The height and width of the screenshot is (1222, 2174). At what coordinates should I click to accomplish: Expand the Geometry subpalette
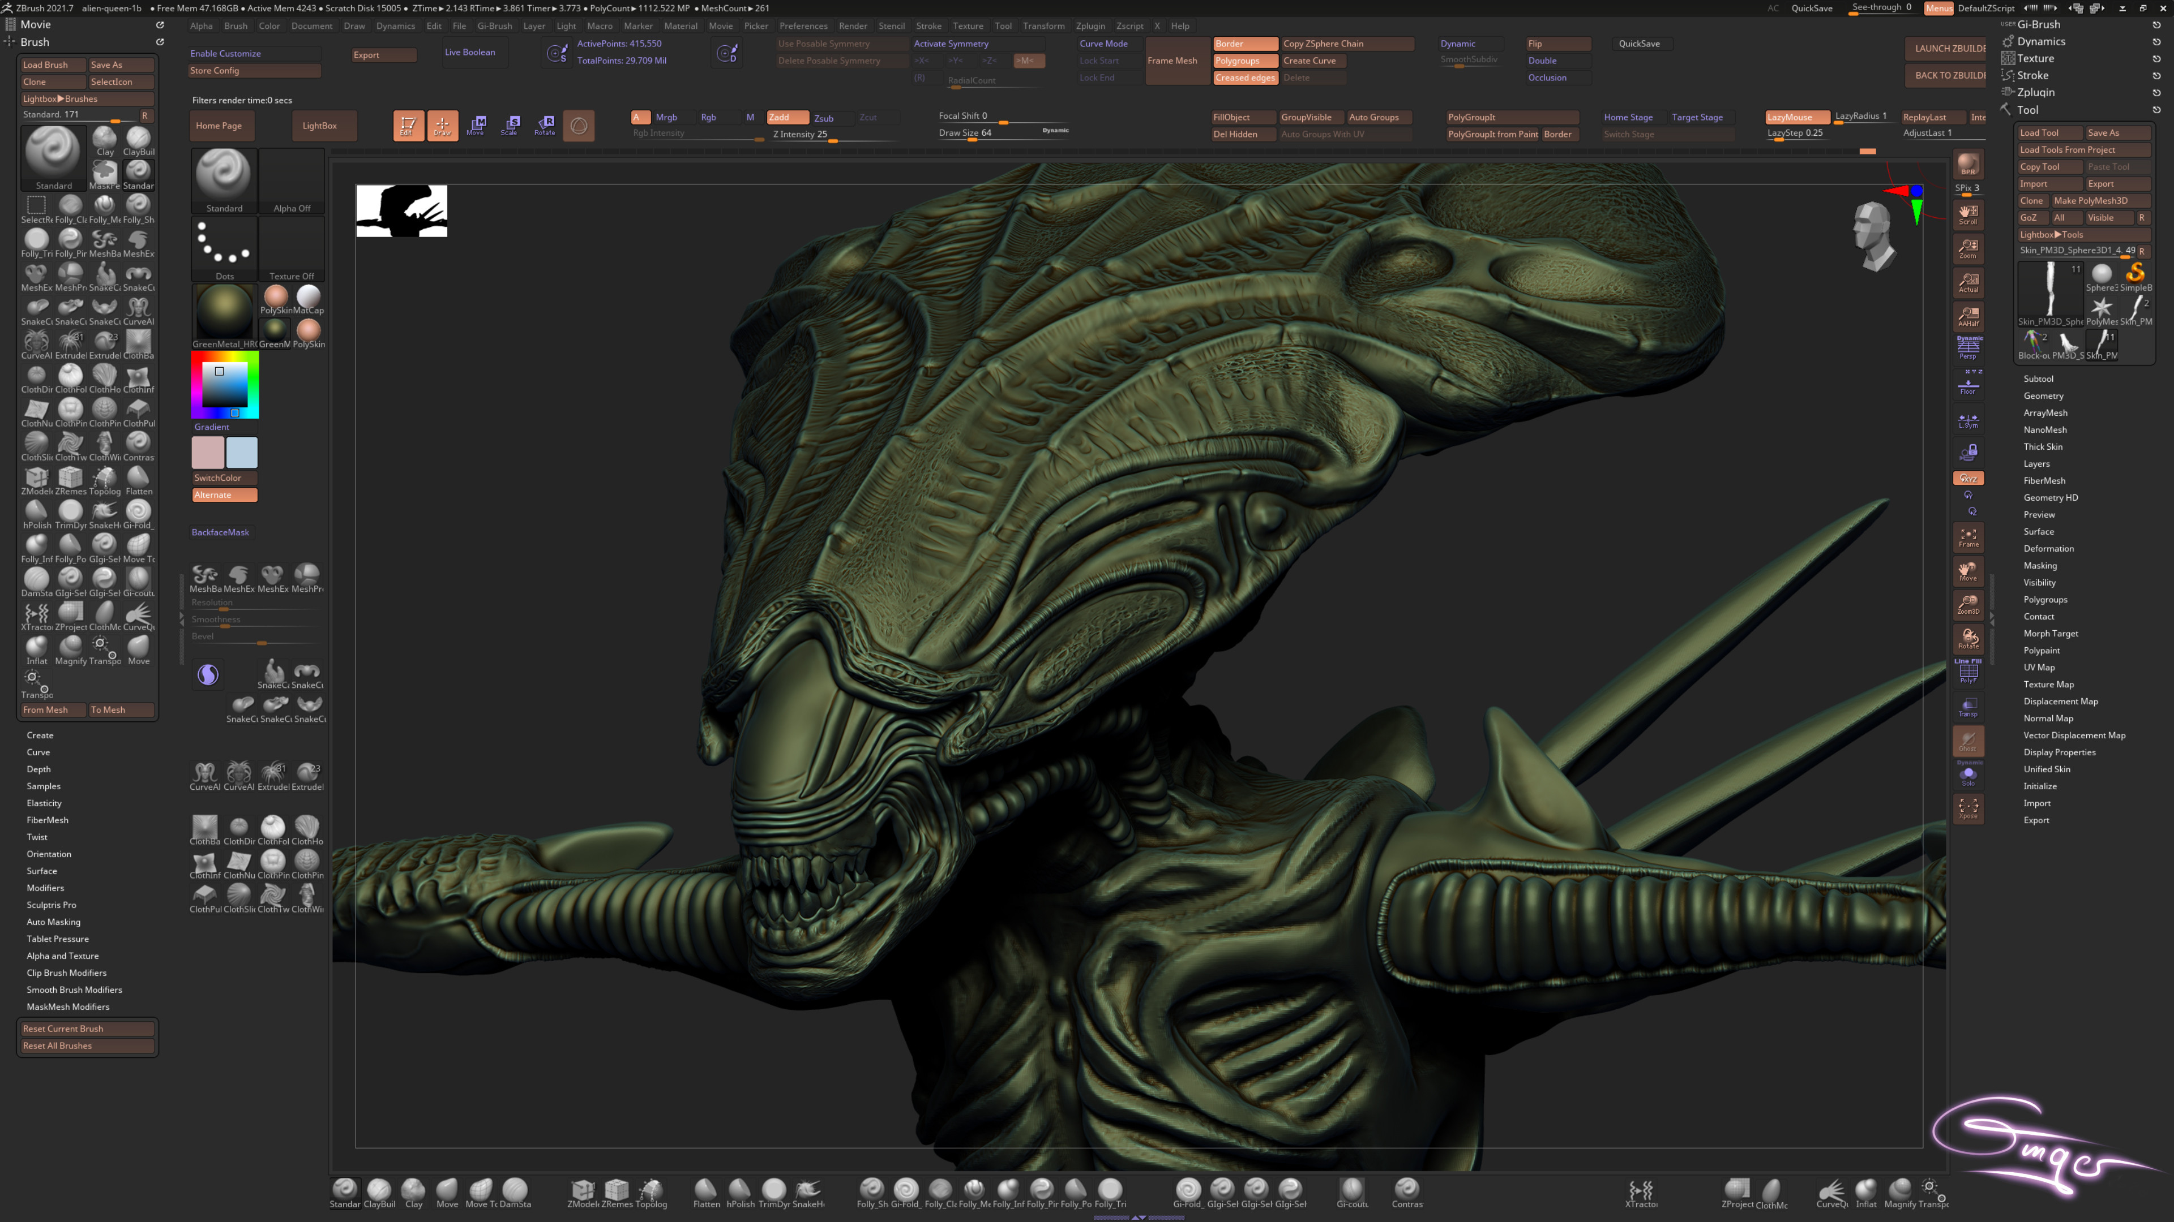point(2043,395)
